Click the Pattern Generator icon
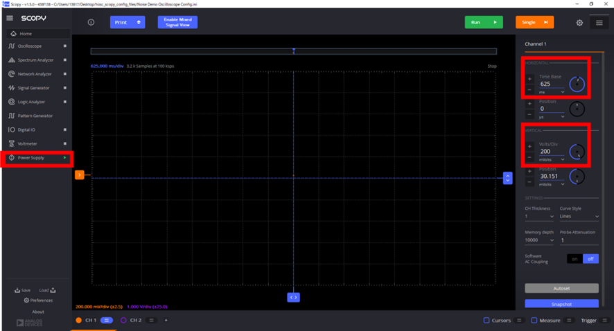The width and height of the screenshot is (614, 331). [11, 116]
